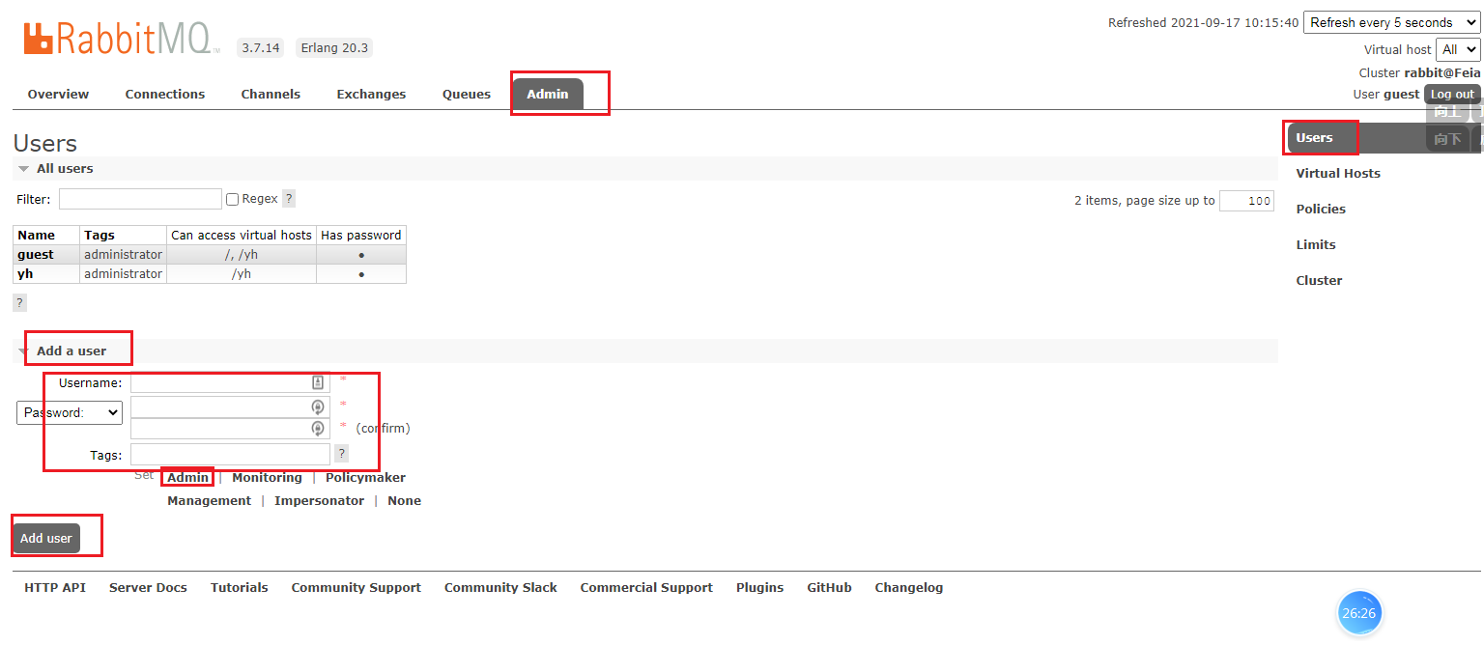
Task: Click the 3.7.14 version label
Action: pyautogui.click(x=260, y=47)
